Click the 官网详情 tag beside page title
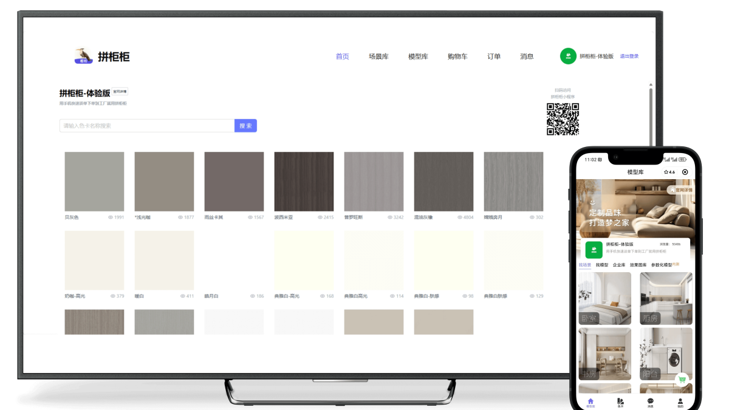Viewport: 729px width, 410px height. [x=120, y=92]
